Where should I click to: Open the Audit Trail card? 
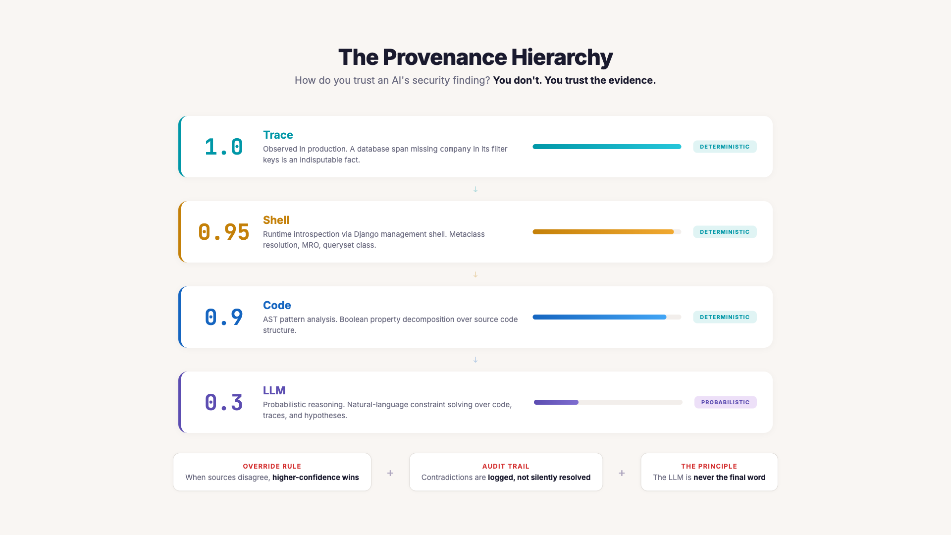click(506, 472)
